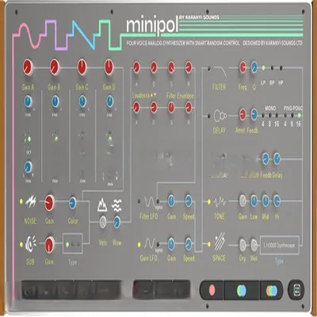Select PING-PONG delay division 8

click(x=292, y=116)
